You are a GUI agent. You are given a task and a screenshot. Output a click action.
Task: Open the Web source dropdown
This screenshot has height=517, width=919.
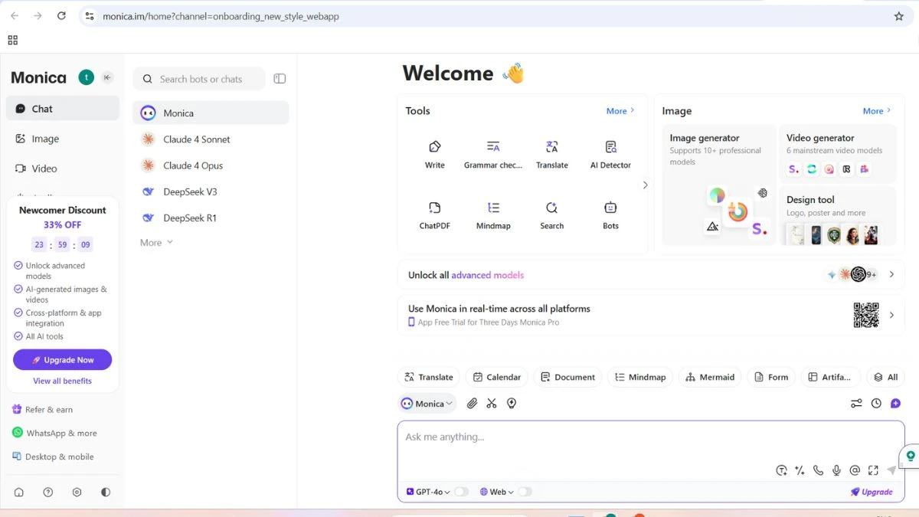[496, 492]
